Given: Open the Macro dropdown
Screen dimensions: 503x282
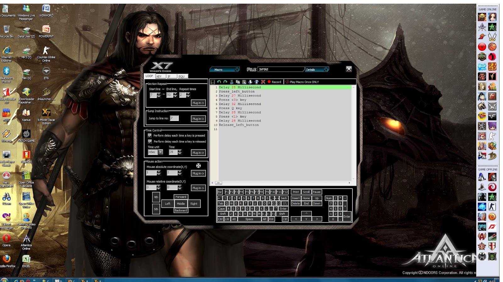Looking at the screenshot, I should point(225,70).
